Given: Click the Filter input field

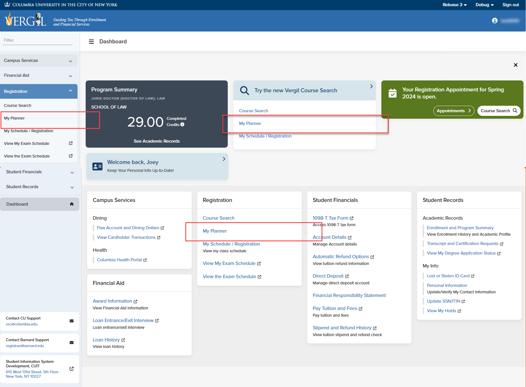Looking at the screenshot, I should [x=38, y=40].
